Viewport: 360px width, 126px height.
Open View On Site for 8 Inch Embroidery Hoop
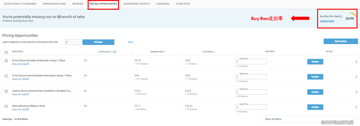pos(20,64)
